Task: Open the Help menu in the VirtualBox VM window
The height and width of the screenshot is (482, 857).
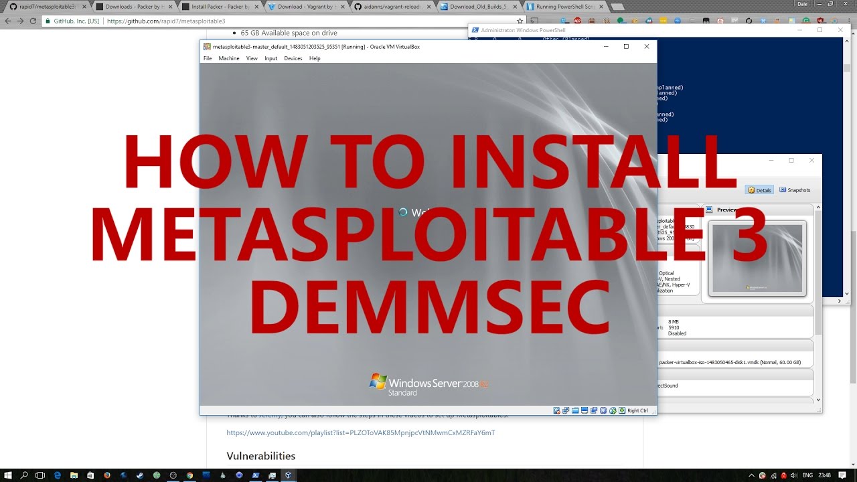Action: coord(315,58)
